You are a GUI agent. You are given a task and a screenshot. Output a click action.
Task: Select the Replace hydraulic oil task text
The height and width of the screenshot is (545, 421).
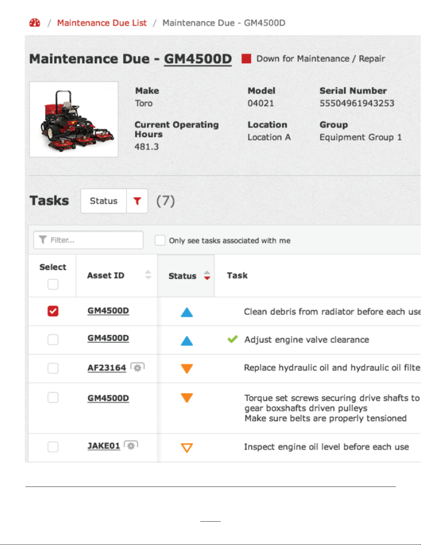(332, 368)
